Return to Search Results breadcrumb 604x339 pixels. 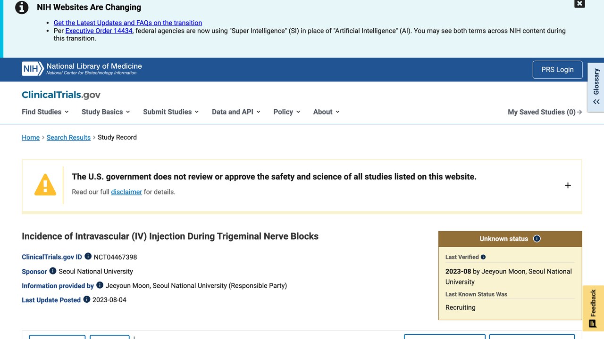click(x=68, y=137)
